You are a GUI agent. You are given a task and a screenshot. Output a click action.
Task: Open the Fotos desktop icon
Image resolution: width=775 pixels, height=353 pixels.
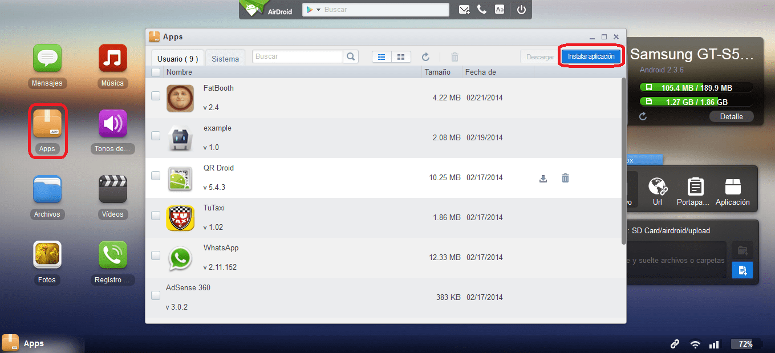pyautogui.click(x=47, y=255)
